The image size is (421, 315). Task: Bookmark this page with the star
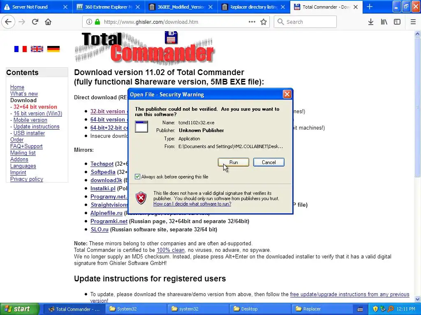(264, 22)
